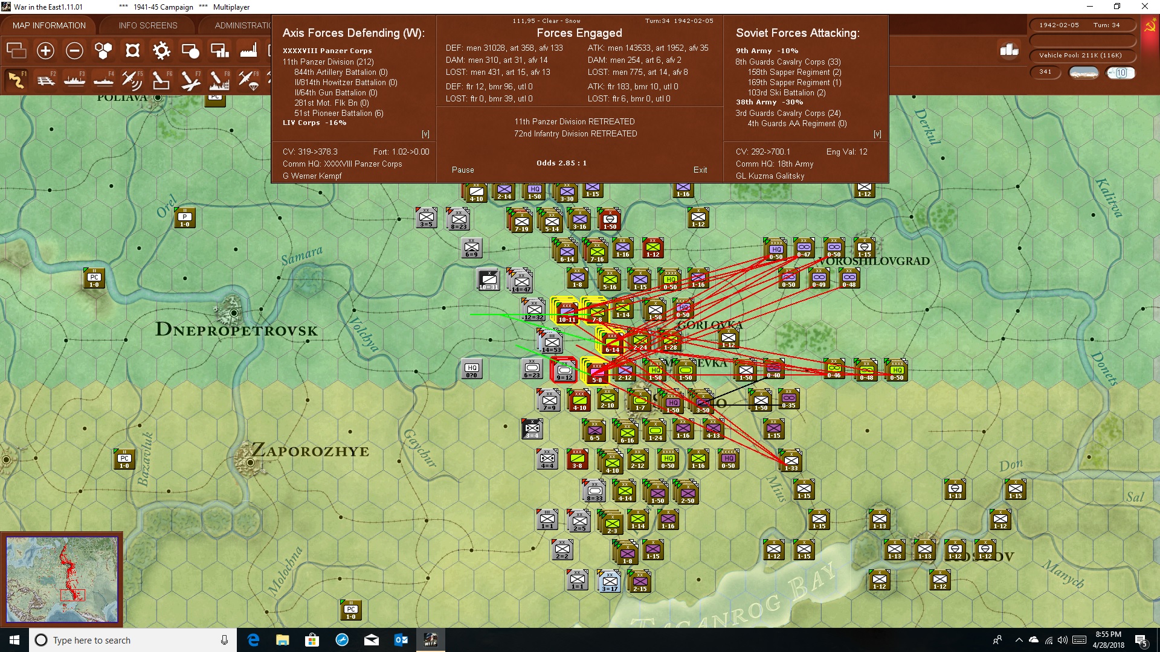Open the gear preferences icon
The width and height of the screenshot is (1160, 652).
(x=161, y=51)
